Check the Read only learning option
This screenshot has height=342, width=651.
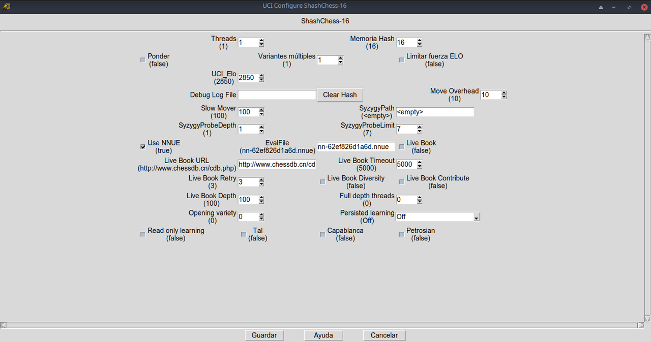143,234
